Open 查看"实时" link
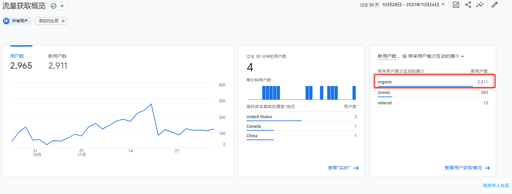 pyautogui.click(x=343, y=168)
